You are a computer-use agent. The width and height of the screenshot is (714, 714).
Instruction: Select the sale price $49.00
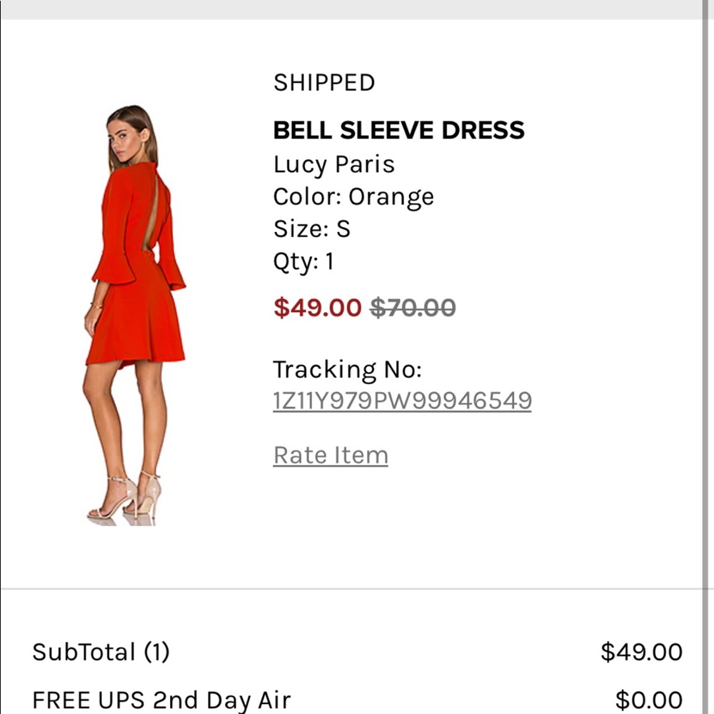[x=318, y=307]
